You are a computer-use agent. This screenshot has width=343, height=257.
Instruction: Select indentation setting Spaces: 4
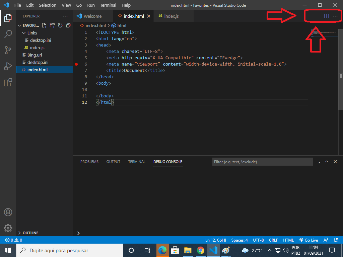click(x=239, y=240)
